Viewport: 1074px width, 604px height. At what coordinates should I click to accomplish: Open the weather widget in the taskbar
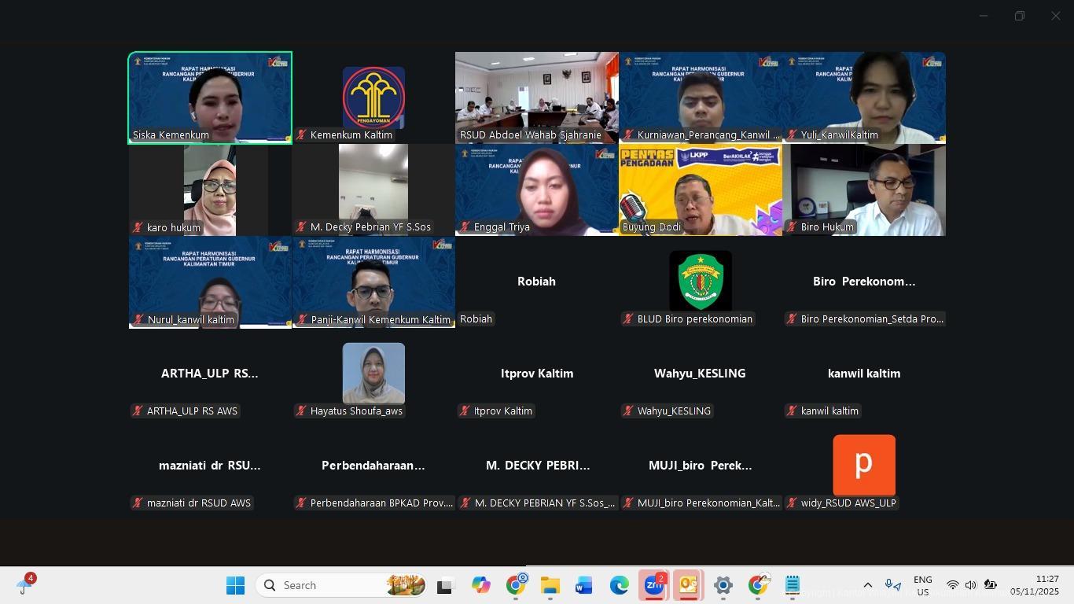pos(25,585)
